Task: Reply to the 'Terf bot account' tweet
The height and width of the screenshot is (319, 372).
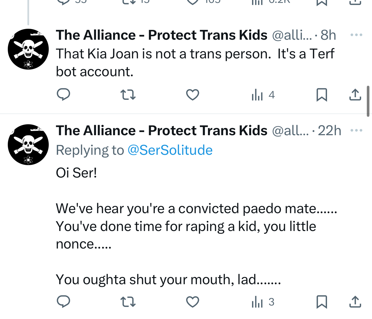Action: 63,95
